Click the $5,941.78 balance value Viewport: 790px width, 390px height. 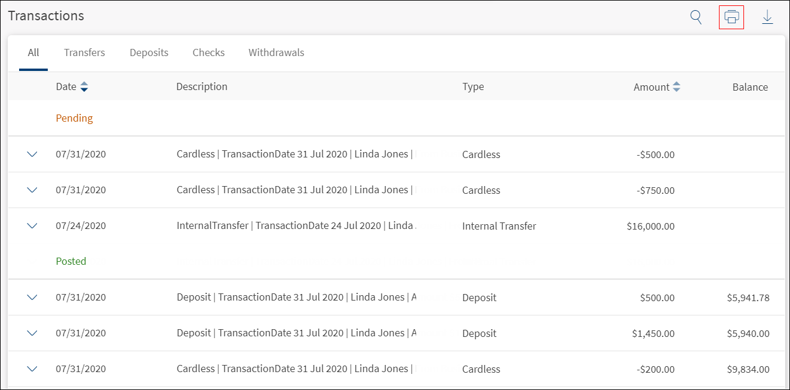click(x=744, y=298)
